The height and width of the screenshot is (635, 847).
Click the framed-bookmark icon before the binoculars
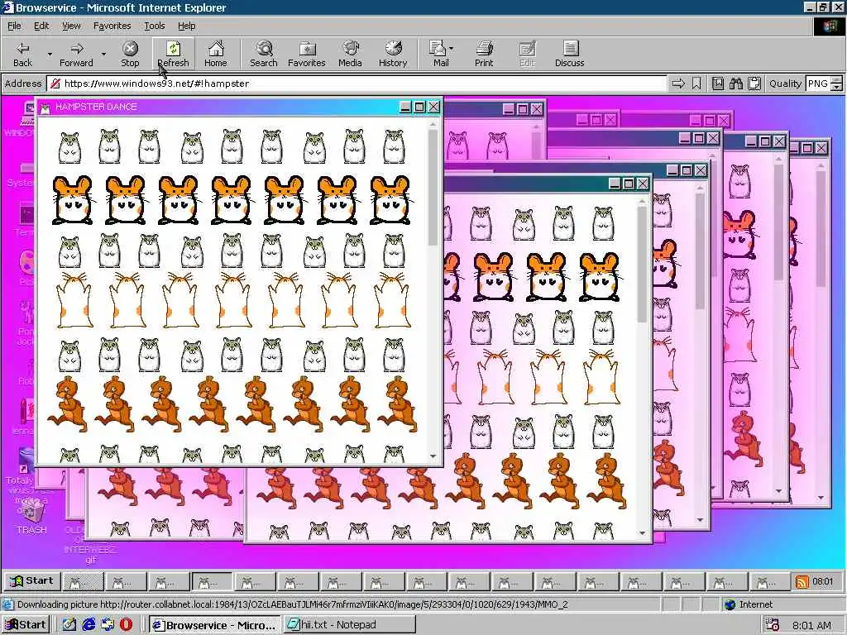coord(717,84)
